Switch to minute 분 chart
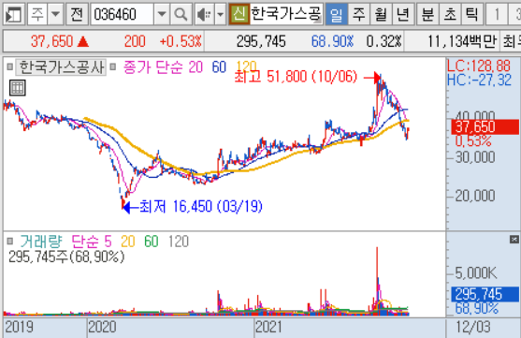 [x=427, y=14]
